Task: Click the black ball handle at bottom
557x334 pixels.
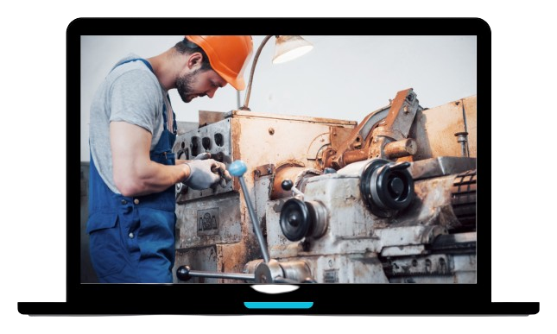Action: pyautogui.click(x=184, y=273)
